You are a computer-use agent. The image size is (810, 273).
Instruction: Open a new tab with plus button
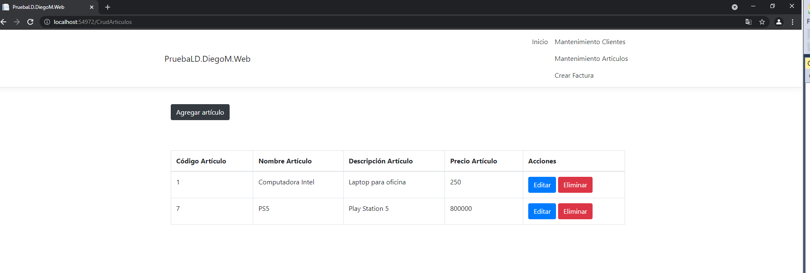click(108, 7)
